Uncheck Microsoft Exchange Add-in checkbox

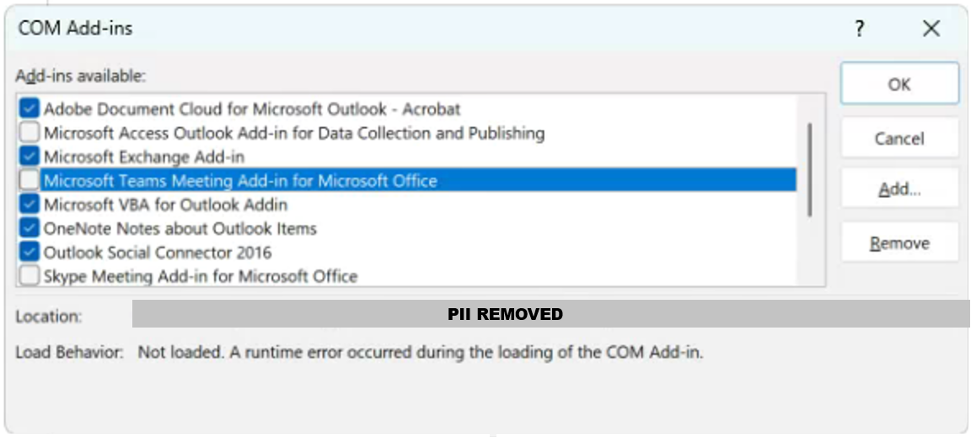tap(30, 157)
